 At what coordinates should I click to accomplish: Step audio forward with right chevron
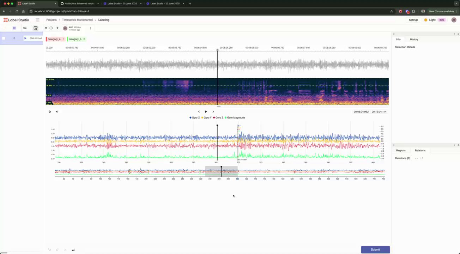[x=213, y=112]
